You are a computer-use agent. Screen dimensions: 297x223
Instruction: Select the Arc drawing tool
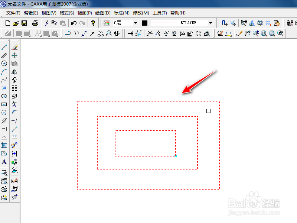click(x=4, y=72)
